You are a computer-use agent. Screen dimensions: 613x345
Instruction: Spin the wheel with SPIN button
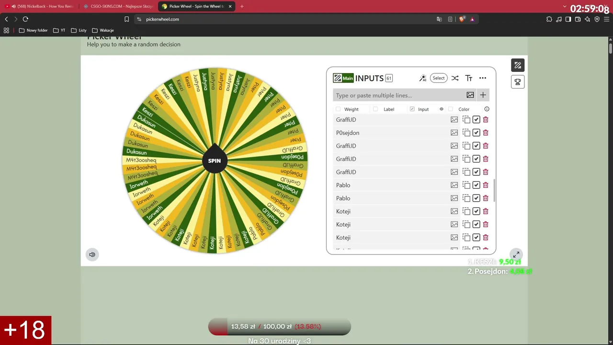215,161
